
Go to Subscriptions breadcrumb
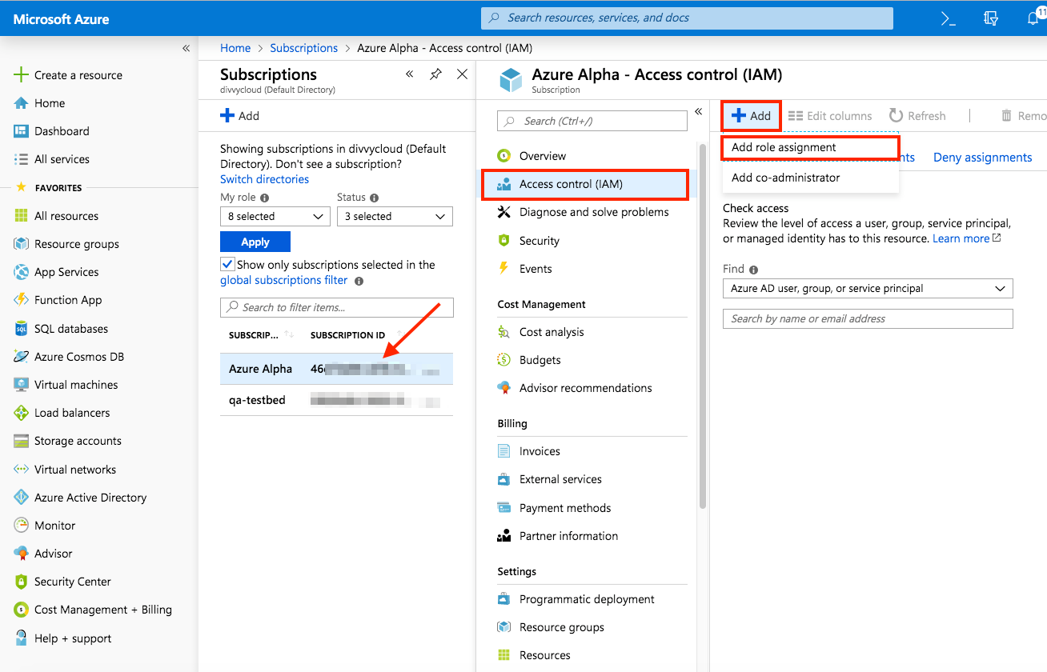(x=304, y=48)
